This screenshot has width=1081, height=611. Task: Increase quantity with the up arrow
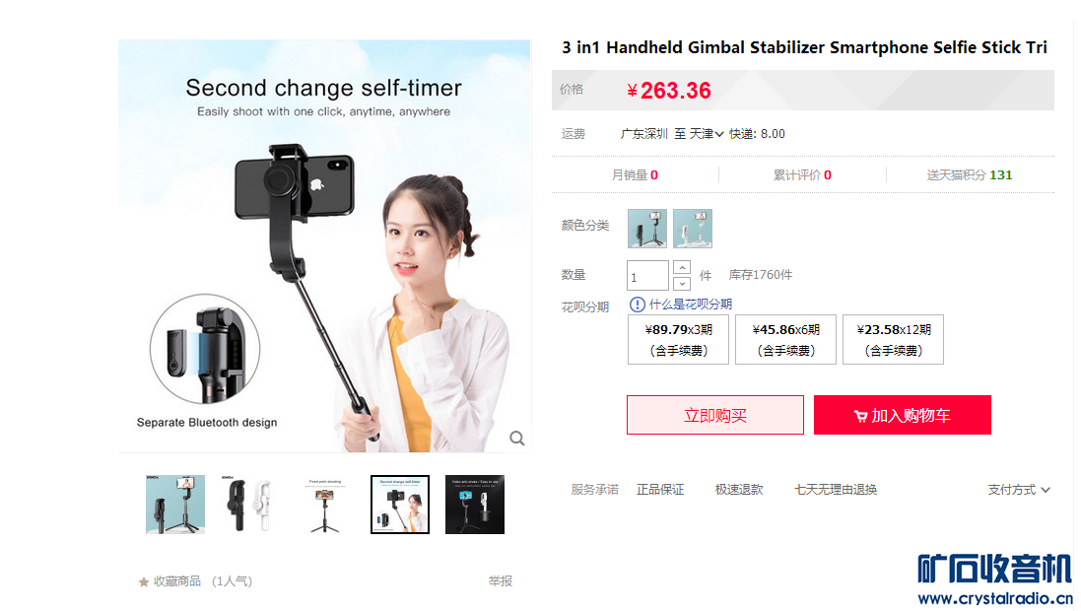(682, 268)
